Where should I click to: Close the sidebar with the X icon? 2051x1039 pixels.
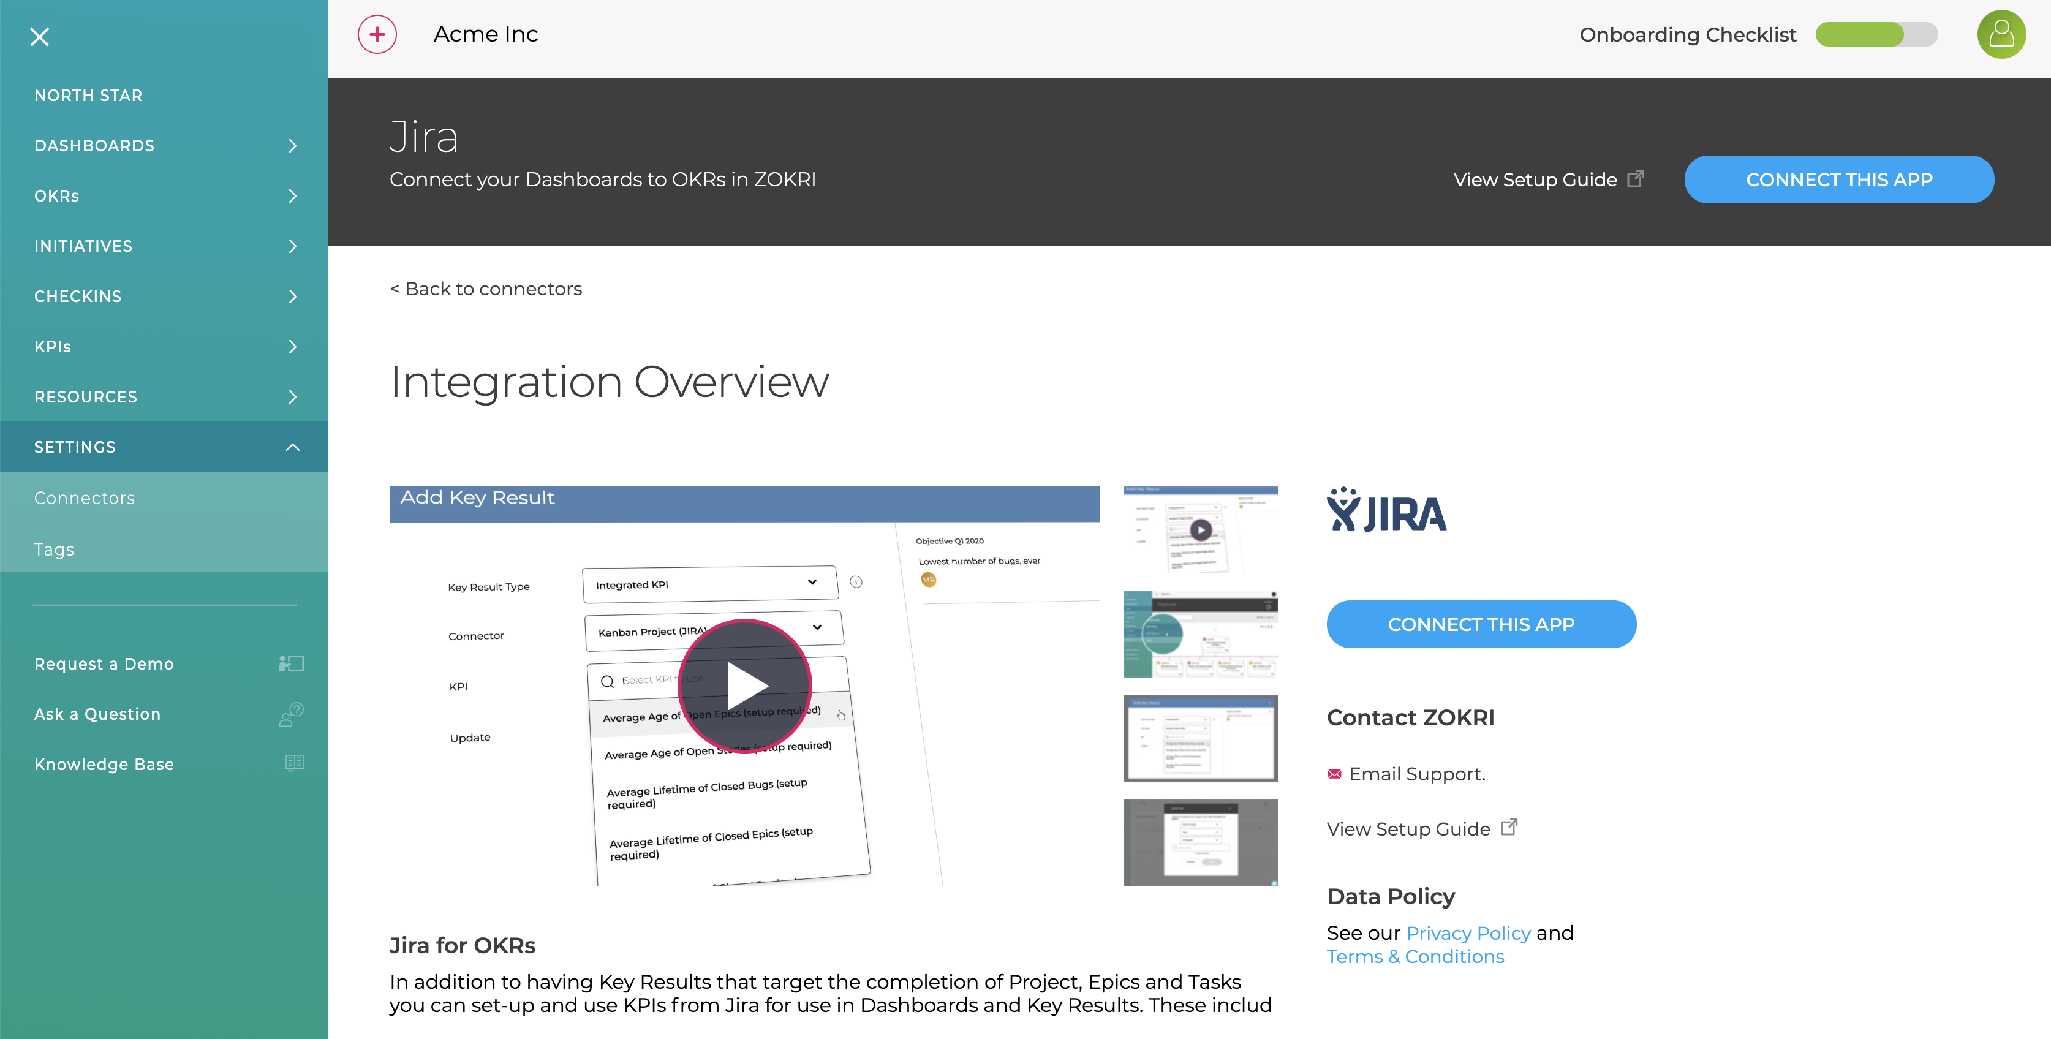[39, 37]
